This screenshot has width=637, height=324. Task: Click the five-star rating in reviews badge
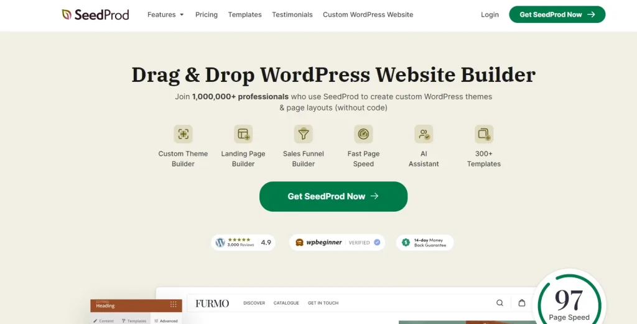(239, 240)
